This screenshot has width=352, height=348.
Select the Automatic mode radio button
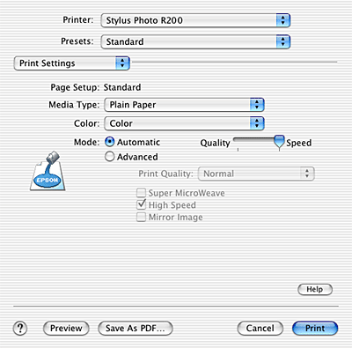[x=109, y=142]
